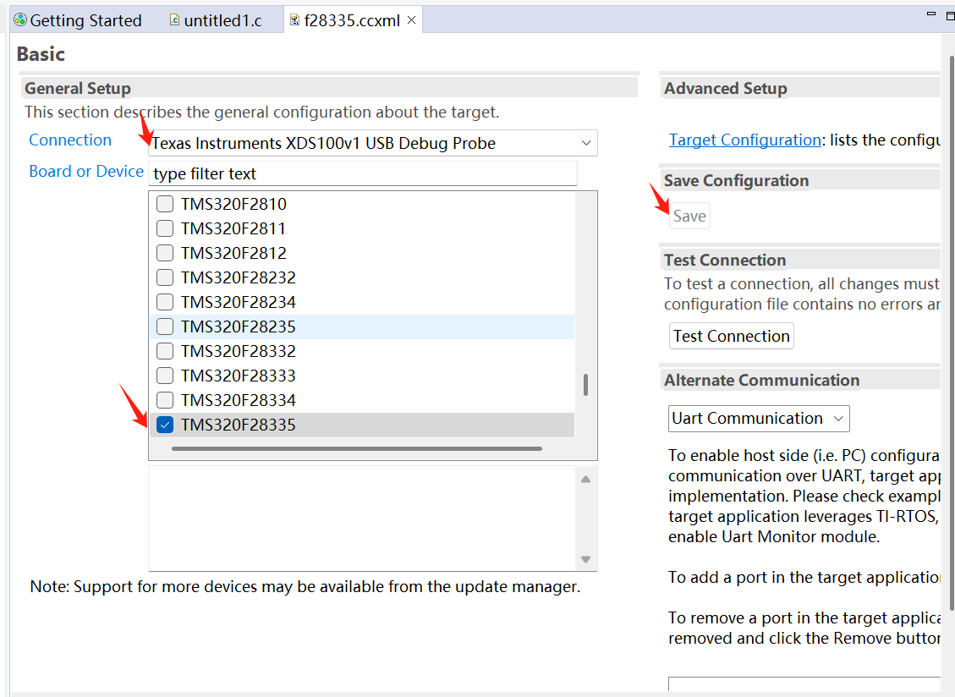Select the TMS320F28335 device name text

(x=239, y=425)
